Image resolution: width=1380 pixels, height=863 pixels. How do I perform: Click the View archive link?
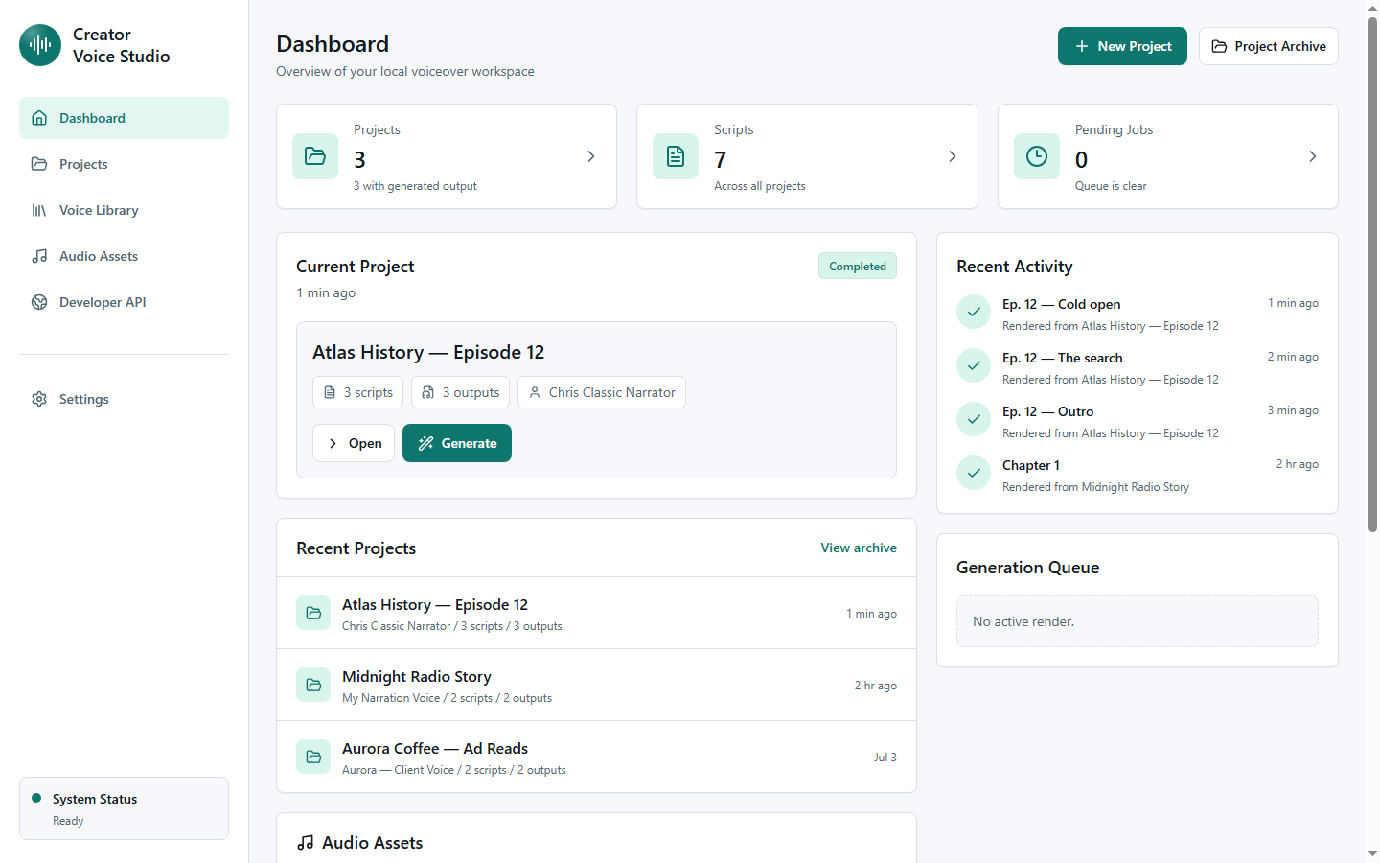click(x=859, y=548)
